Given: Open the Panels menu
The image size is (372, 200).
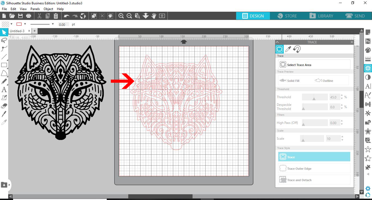Looking at the screenshot, I should (x=35, y=9).
